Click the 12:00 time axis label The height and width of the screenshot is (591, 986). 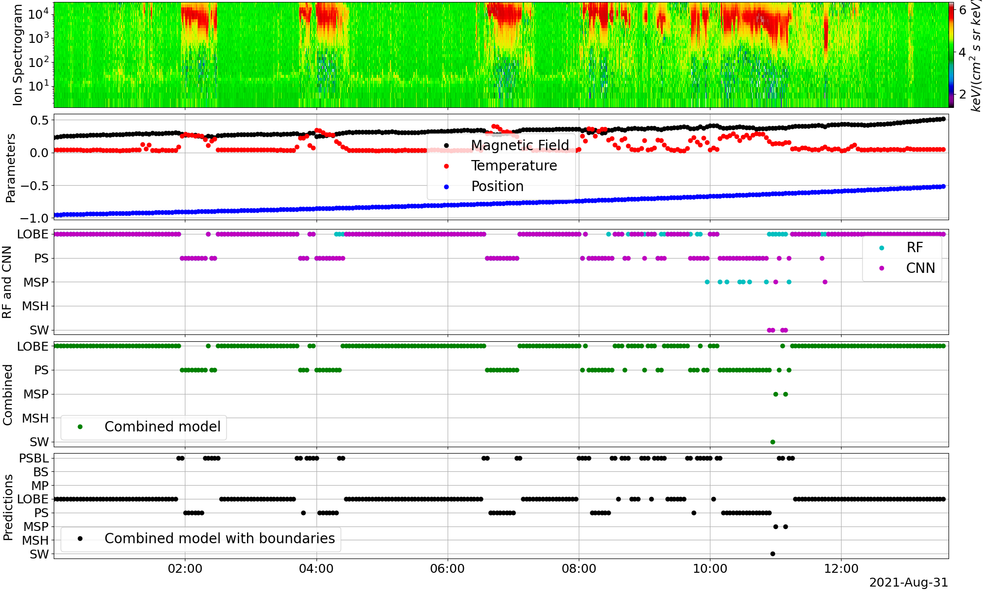841,569
